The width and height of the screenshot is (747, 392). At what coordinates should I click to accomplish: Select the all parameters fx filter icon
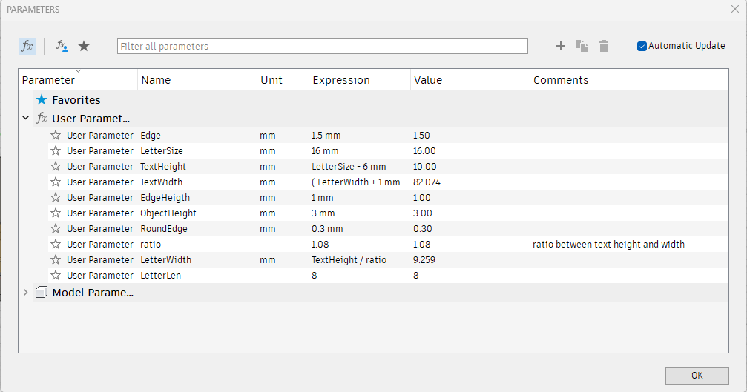(x=27, y=46)
